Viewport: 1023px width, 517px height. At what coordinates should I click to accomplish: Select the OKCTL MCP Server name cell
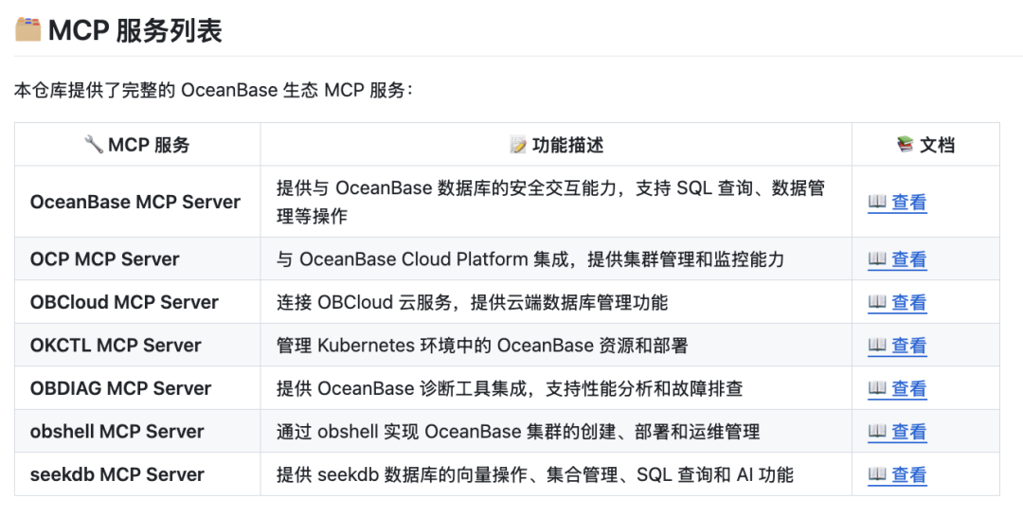(116, 346)
